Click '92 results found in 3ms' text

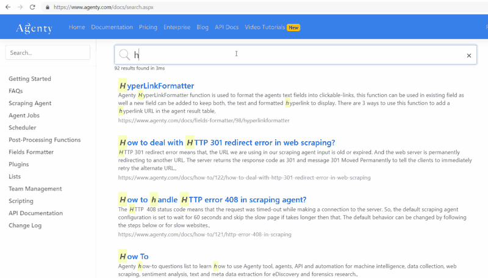tap(140, 68)
